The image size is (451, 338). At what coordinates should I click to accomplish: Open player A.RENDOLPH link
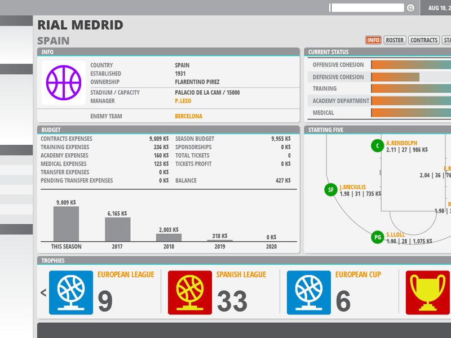click(x=401, y=143)
